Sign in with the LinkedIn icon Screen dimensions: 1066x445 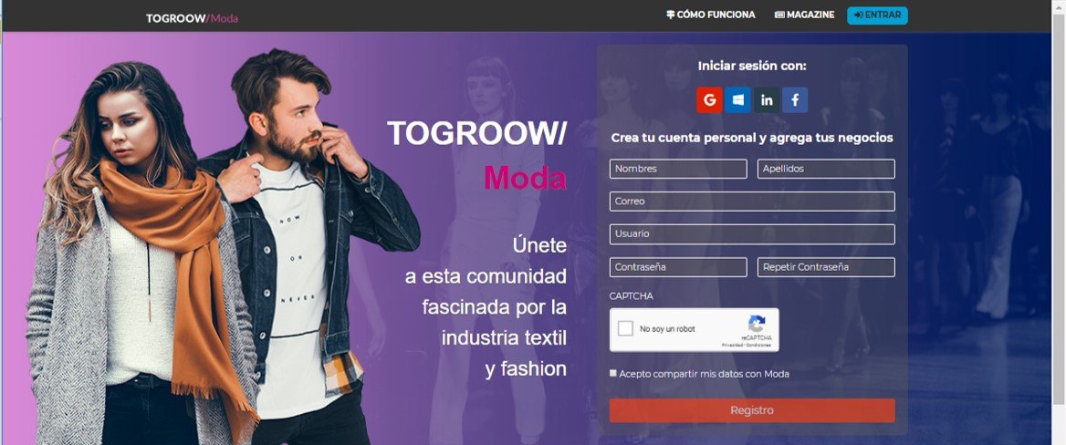click(x=767, y=100)
